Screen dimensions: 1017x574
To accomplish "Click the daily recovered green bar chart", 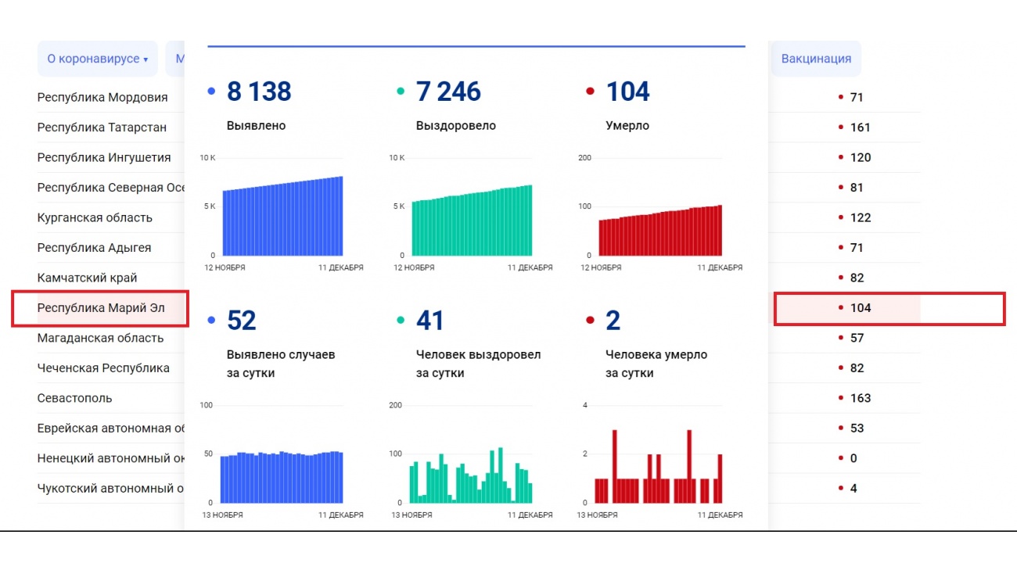I will pyautogui.click(x=471, y=477).
